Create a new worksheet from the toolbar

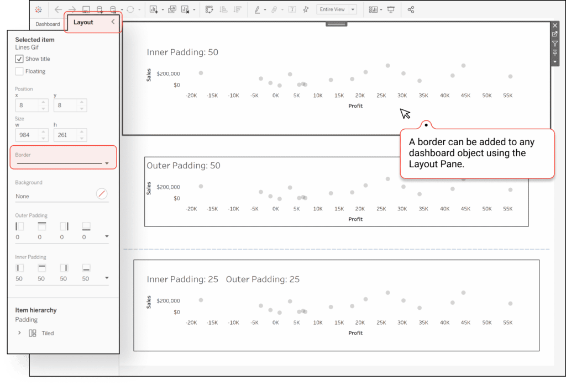coord(154,10)
